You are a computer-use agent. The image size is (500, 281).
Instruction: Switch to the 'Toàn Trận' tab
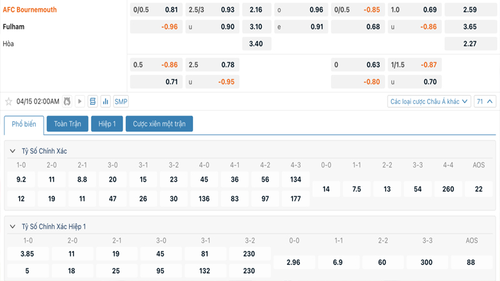point(67,124)
